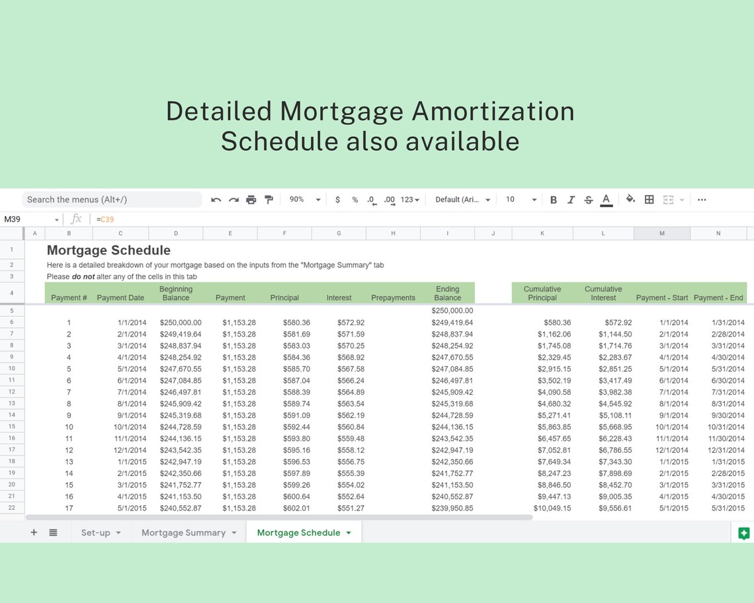Switch to the Mortgage Summary tab

183,532
